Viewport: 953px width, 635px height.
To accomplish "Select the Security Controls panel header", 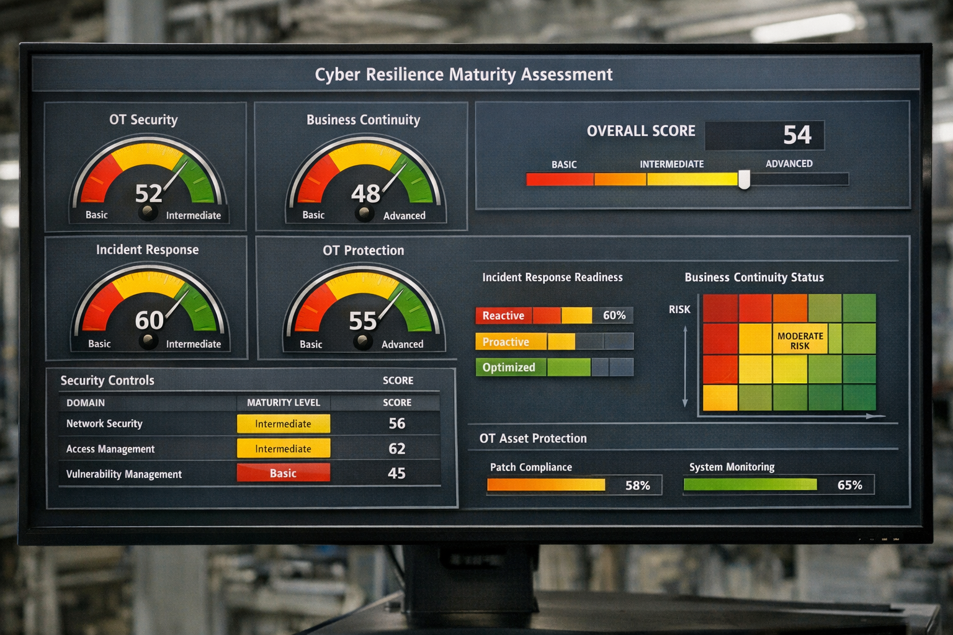I will (x=106, y=380).
